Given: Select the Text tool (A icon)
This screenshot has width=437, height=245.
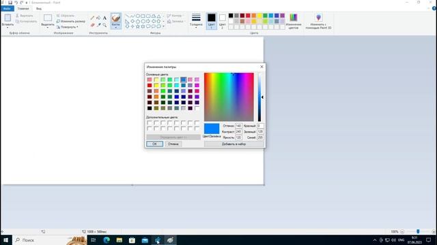Looking at the screenshot, I should [104, 18].
